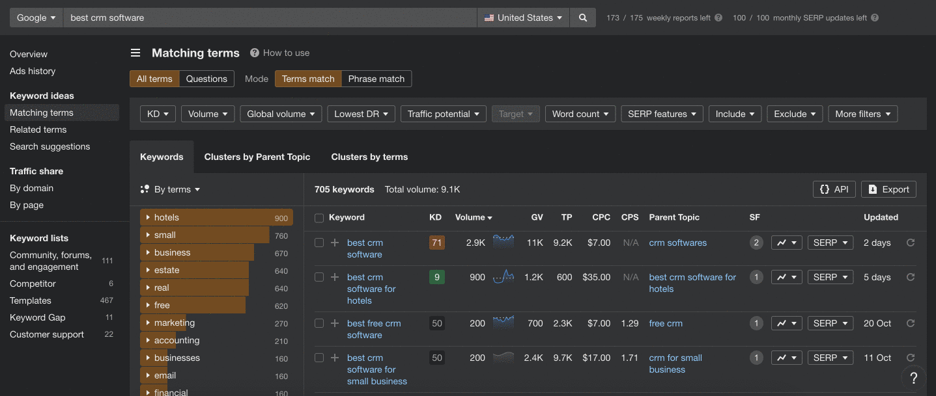Viewport: 936px width, 396px height.
Task: Open trend chart button for hotels keyword row
Action: 786,277
